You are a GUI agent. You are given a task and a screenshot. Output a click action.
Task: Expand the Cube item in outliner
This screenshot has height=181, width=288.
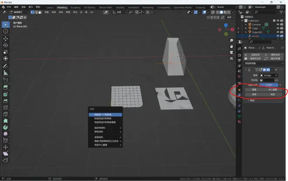point(246,28)
